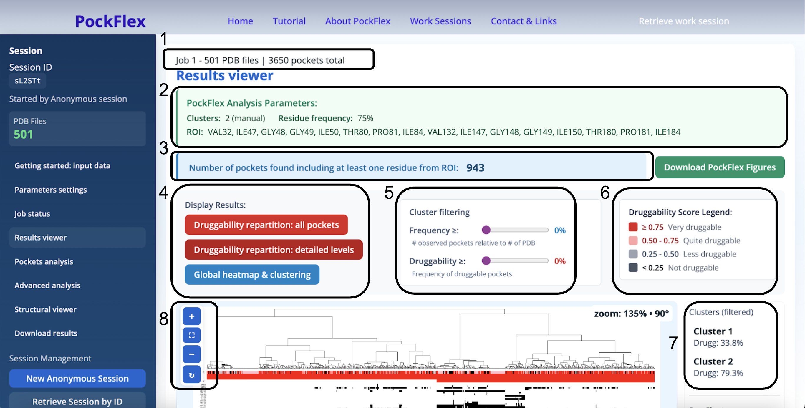Show Druggability repartition: all pockets
Screen dimensions: 805x408
[x=266, y=225]
